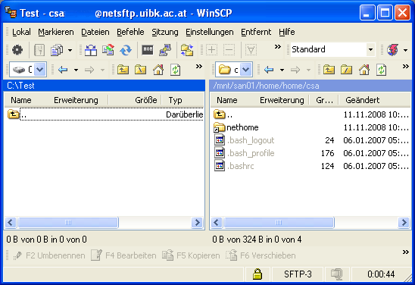Sort local files by Name column
Viewport: 415px width, 285px height.
(x=21, y=100)
